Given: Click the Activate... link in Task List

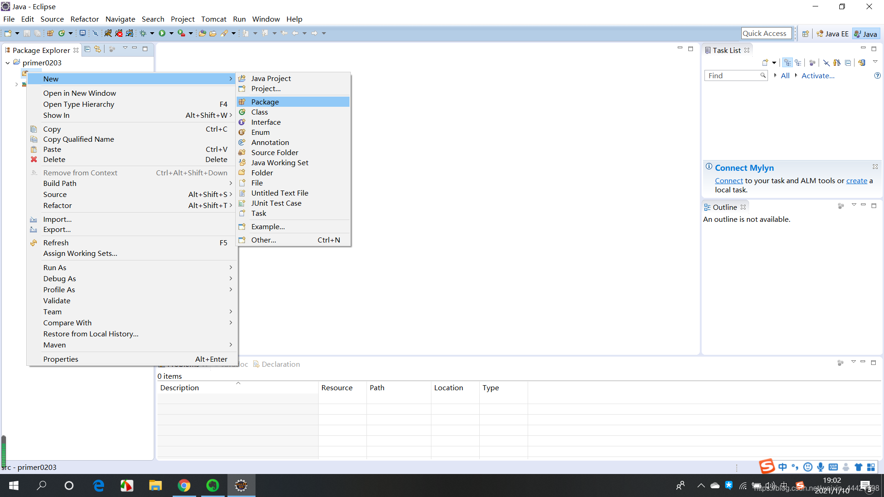Looking at the screenshot, I should click(x=818, y=75).
